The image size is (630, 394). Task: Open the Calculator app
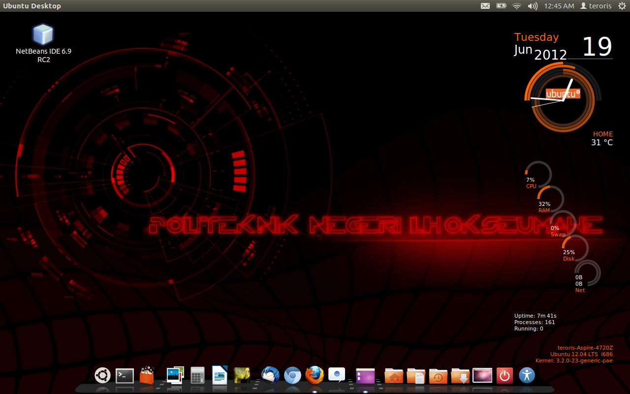197,375
